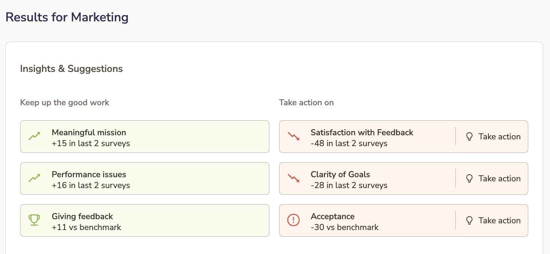
Task: Open the Meaningful mission insight card
Action: point(144,137)
